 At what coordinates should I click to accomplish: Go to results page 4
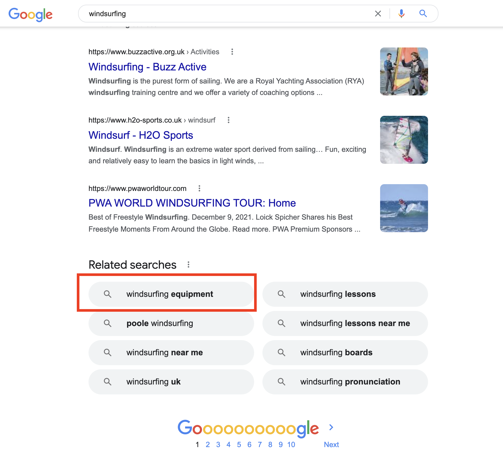pos(229,444)
